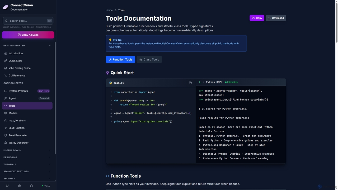Open the Models page via its icon
This screenshot has height=190, width=338.
[6, 113]
